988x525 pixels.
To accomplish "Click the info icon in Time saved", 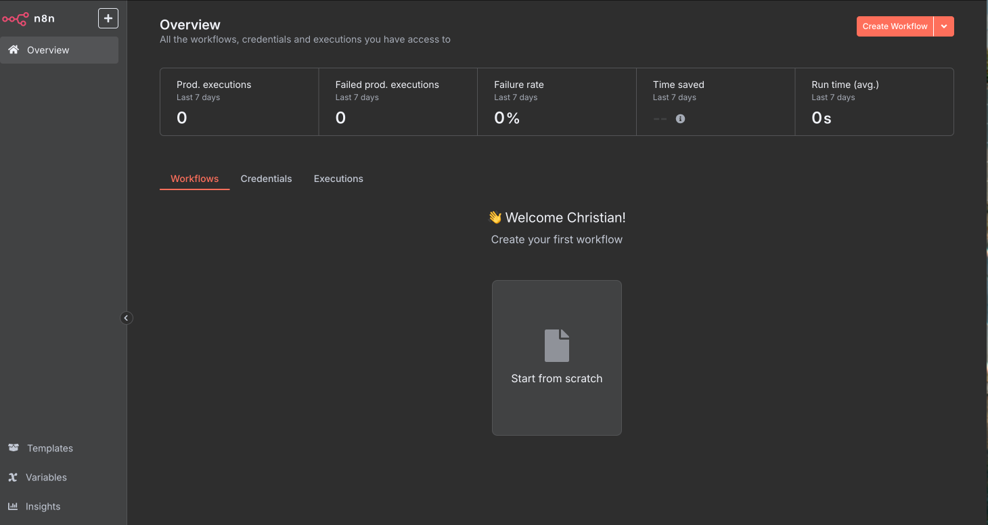I will [x=680, y=118].
